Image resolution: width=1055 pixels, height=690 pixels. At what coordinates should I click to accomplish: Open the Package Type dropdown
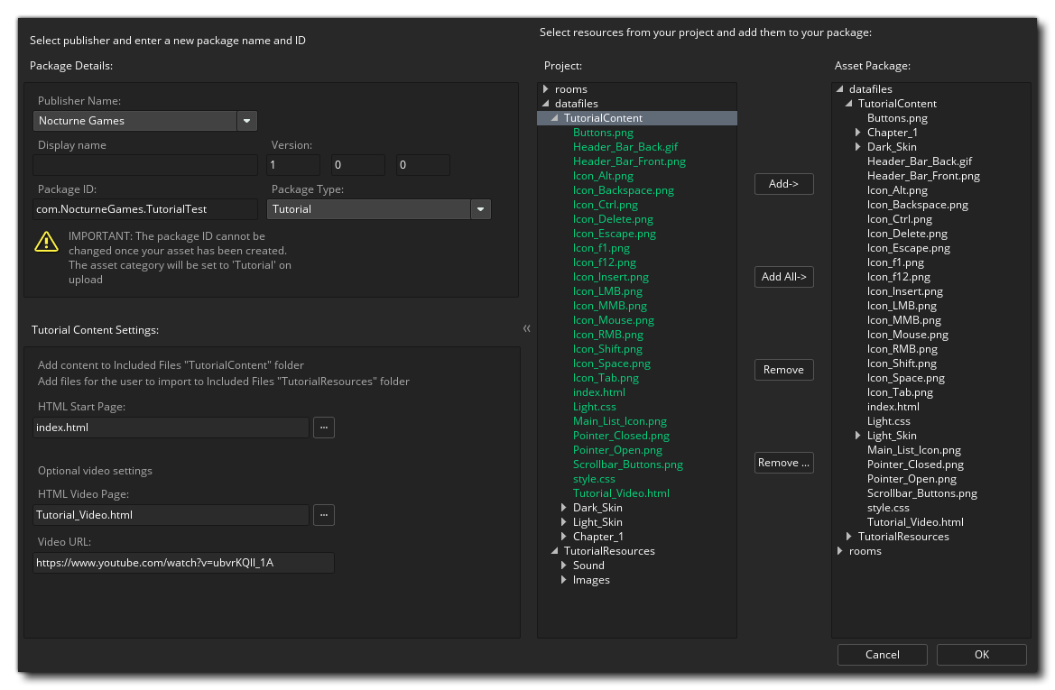coord(480,209)
